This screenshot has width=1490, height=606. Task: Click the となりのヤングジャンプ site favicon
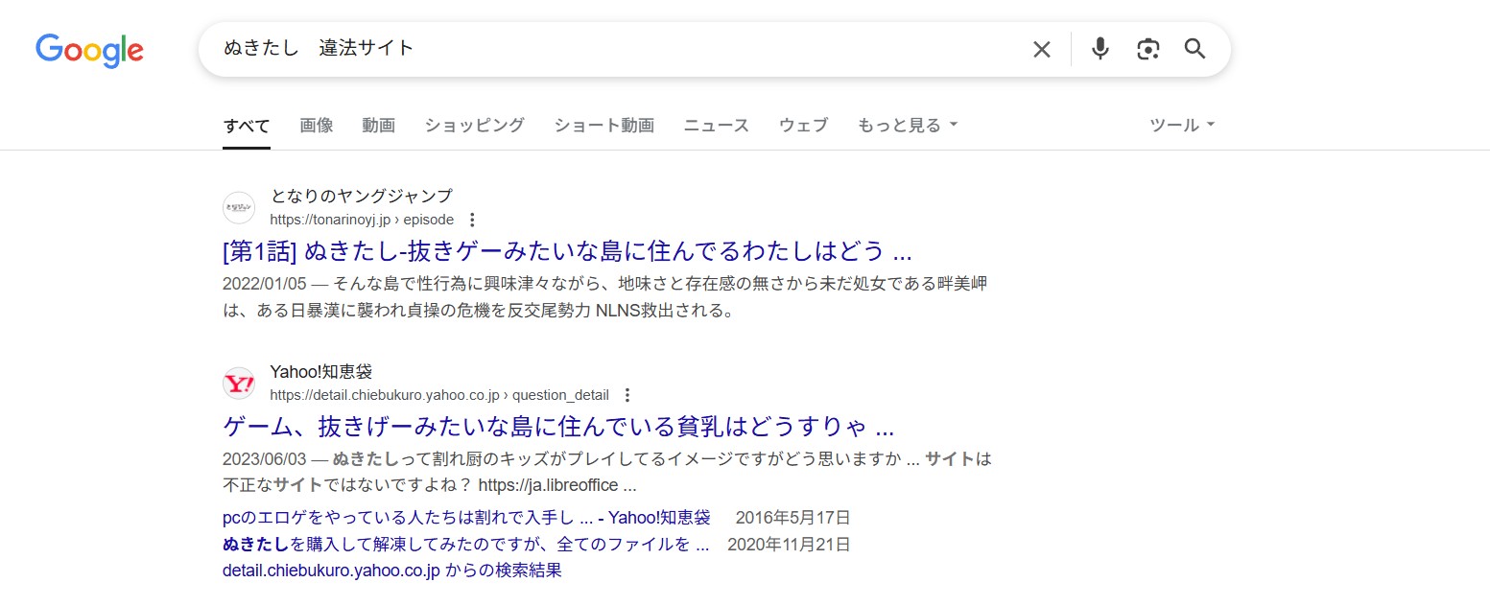pos(238,207)
